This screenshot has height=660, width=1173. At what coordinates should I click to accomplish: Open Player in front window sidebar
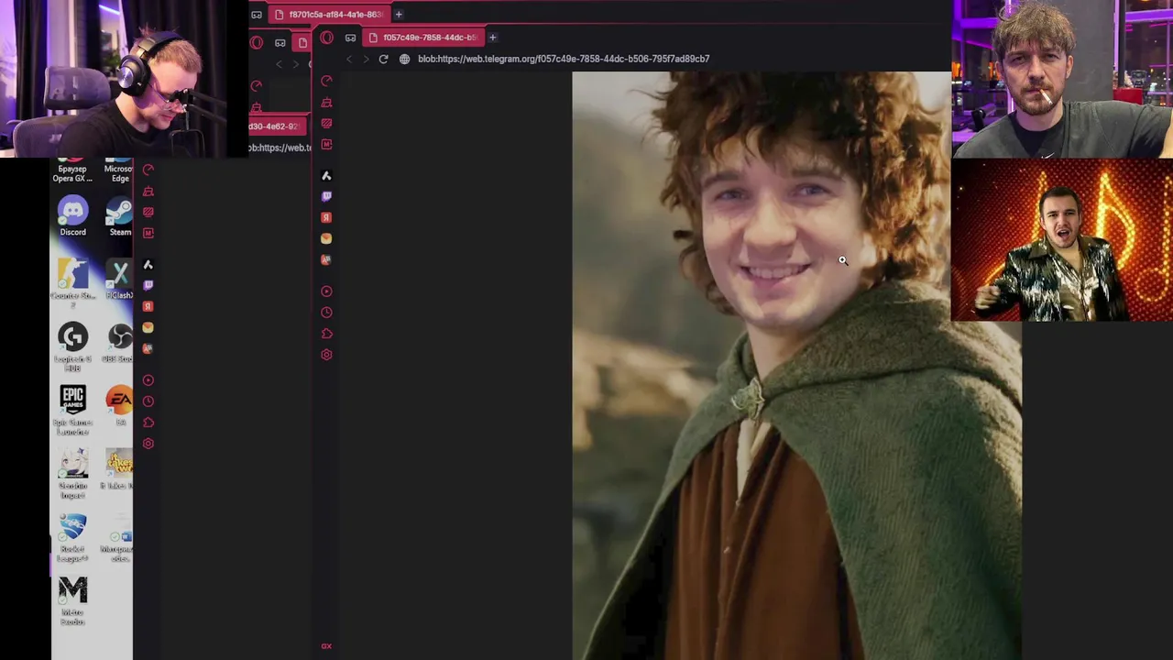pyautogui.click(x=326, y=291)
